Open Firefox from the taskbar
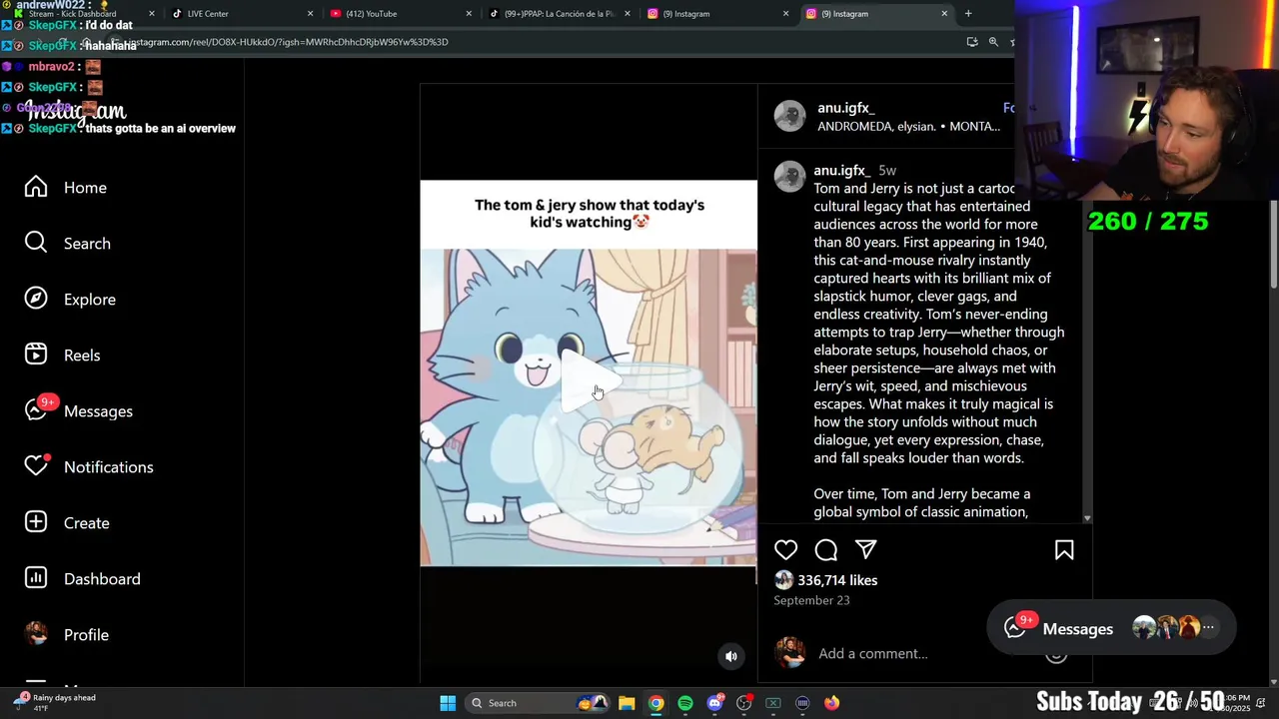This screenshot has height=719, width=1279. pyautogui.click(x=831, y=703)
